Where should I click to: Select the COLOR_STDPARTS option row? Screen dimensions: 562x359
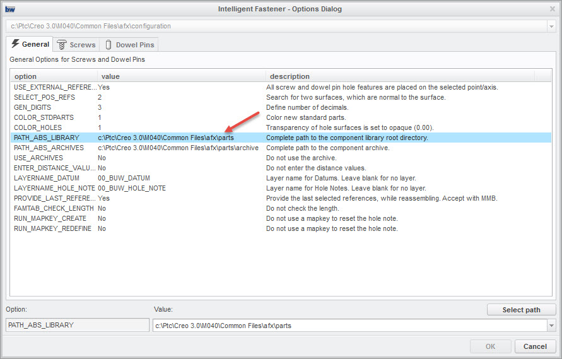click(281, 117)
